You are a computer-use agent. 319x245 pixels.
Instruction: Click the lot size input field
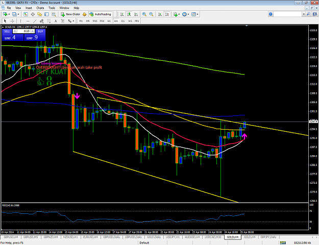(24, 31)
